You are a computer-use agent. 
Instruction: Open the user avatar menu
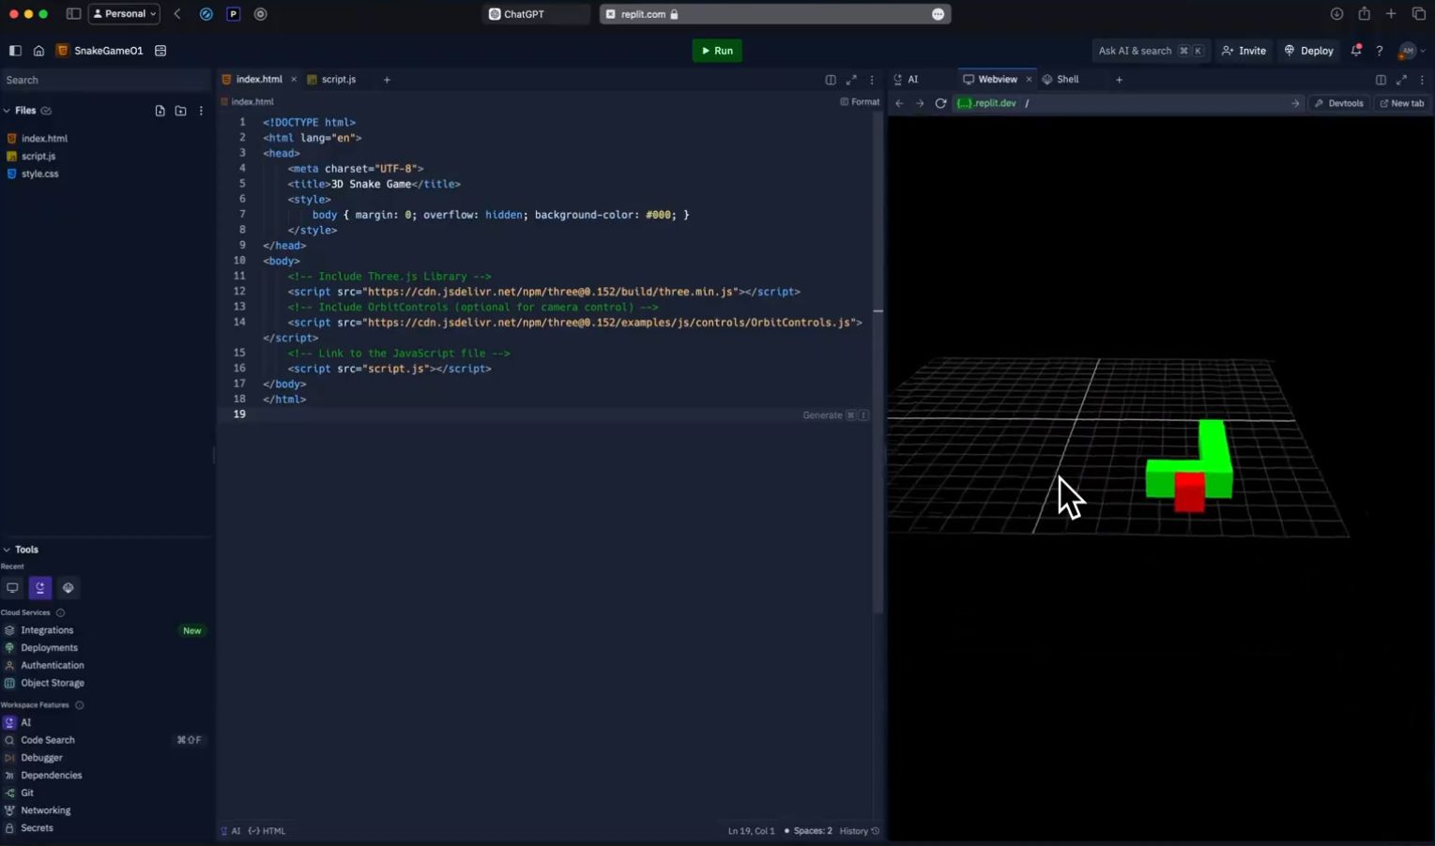pos(1411,51)
